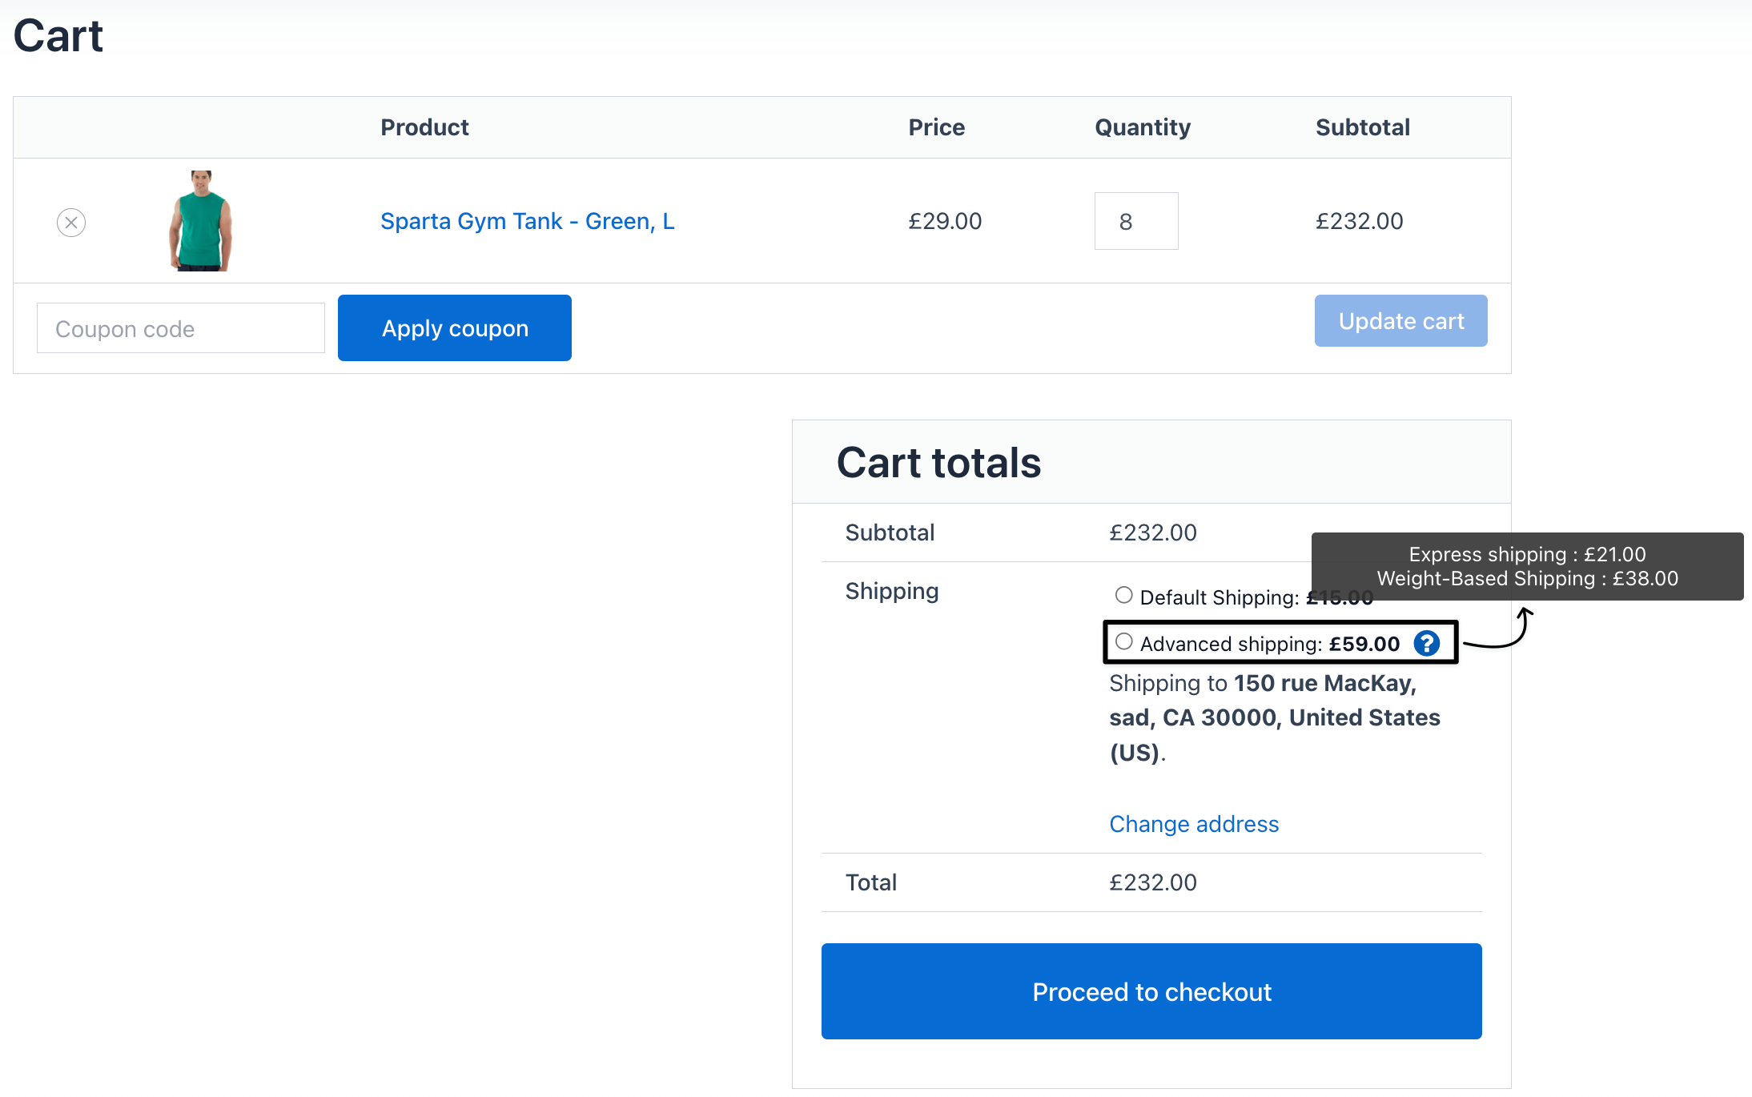The image size is (1752, 1097).
Task: Click the Advanced shipping £59.00 label
Action: coord(1269,644)
